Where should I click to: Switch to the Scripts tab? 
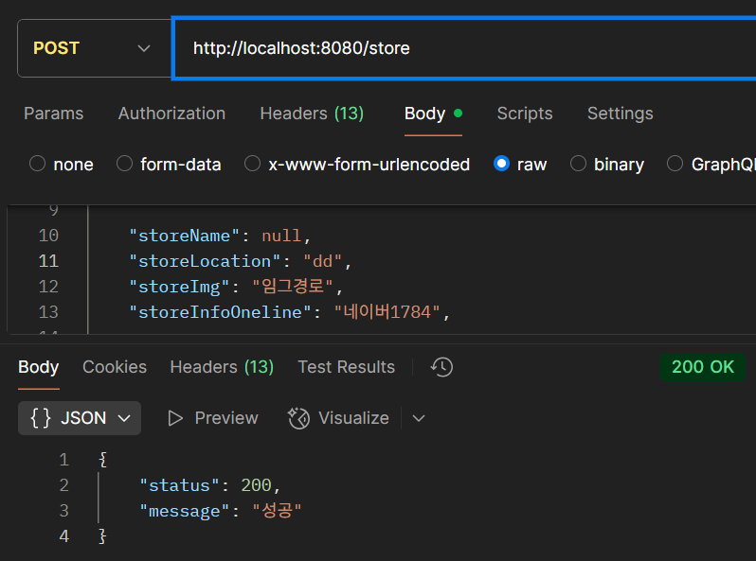(525, 114)
